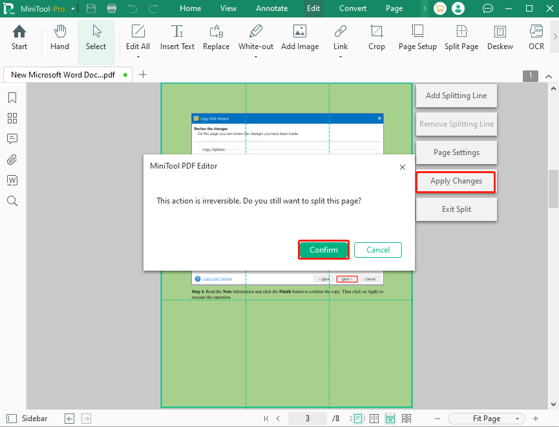Click the Start home icon
Screen dimensions: 559x427
pyautogui.click(x=19, y=37)
